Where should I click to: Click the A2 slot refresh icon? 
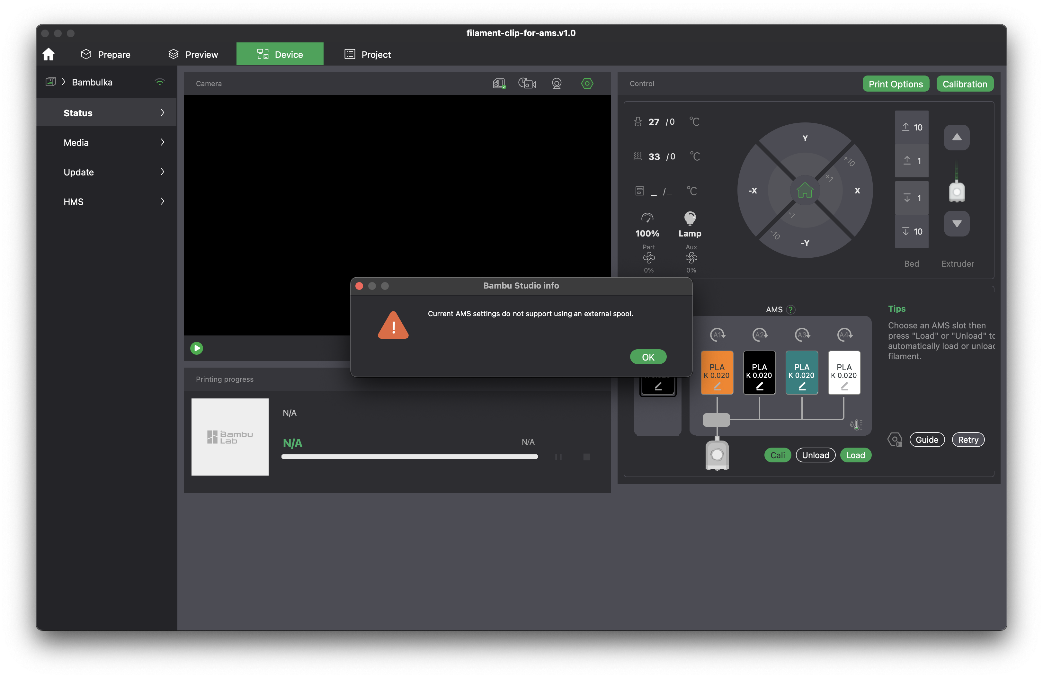[760, 335]
